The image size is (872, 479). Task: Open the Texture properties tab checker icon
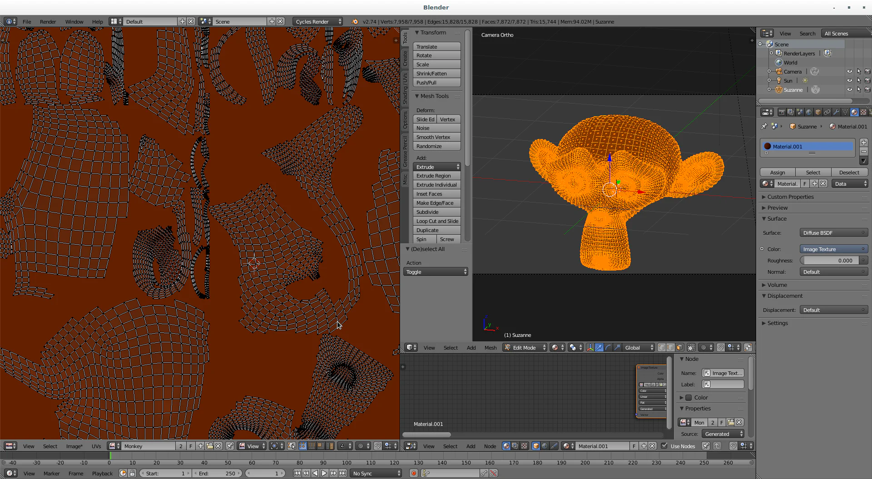click(863, 112)
